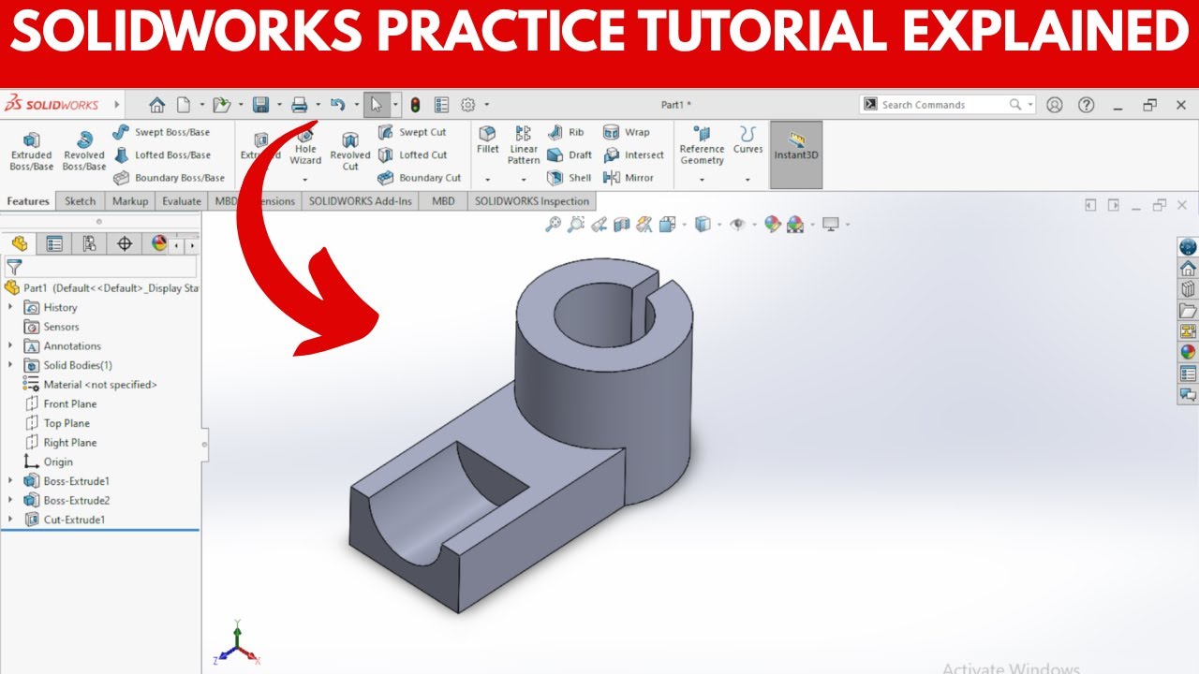Image resolution: width=1199 pixels, height=674 pixels.
Task: Open the Appearances tab in the right task pane
Action: tap(1188, 352)
